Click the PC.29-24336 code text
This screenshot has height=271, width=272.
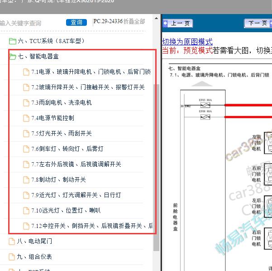[x=108, y=21]
